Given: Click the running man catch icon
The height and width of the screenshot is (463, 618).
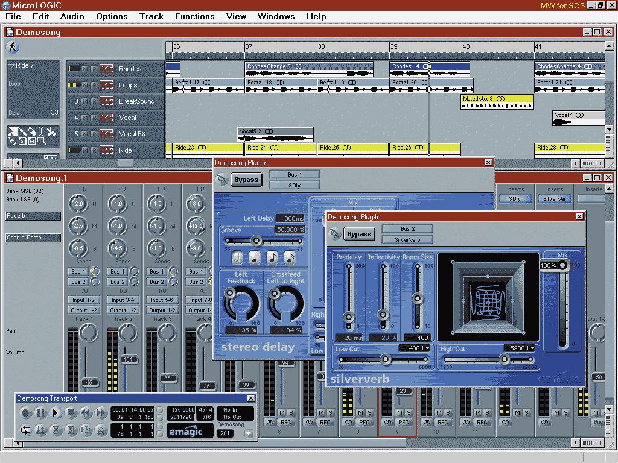Looking at the screenshot, I should (x=13, y=47).
